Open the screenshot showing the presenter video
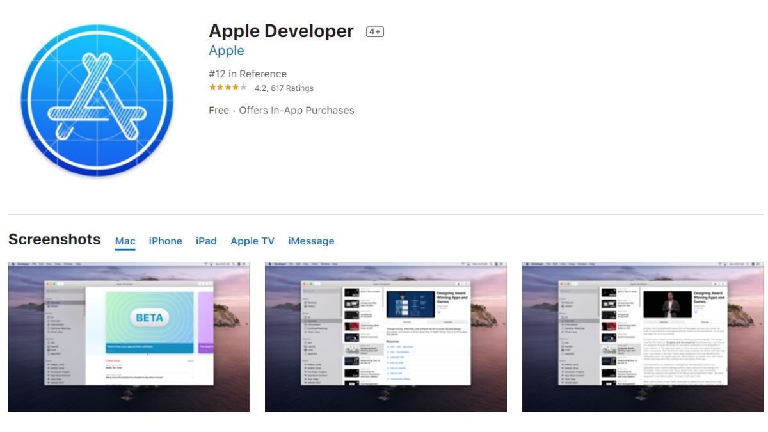This screenshot has width=768, height=432. point(643,337)
